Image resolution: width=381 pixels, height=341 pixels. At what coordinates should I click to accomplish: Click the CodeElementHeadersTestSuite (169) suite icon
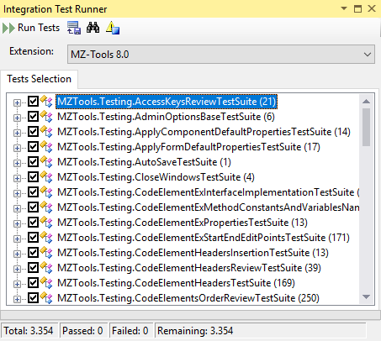(x=46, y=283)
